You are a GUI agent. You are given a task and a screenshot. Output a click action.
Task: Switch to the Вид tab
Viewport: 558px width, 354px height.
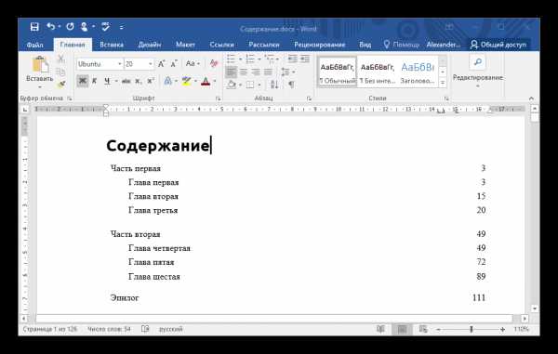tap(365, 45)
